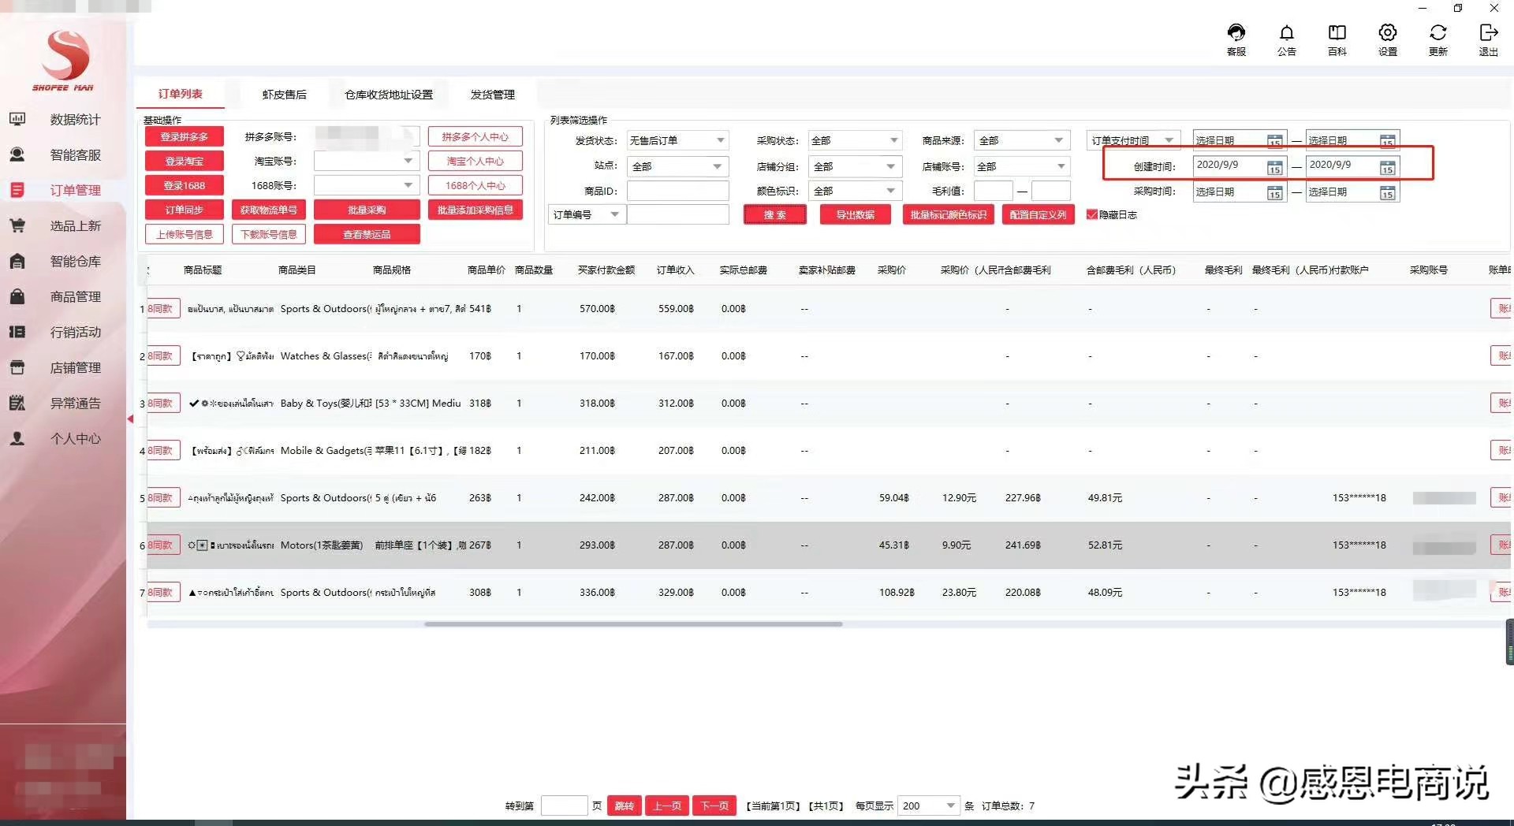Open the 发货管理 tab
This screenshot has width=1514, height=826.
pos(493,94)
